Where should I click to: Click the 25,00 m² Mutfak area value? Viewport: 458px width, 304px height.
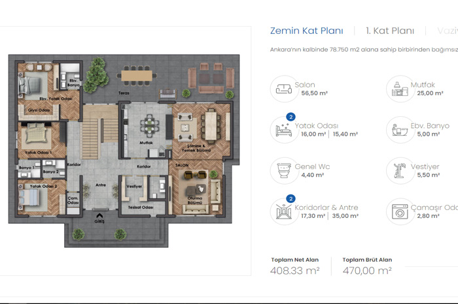tap(430, 93)
